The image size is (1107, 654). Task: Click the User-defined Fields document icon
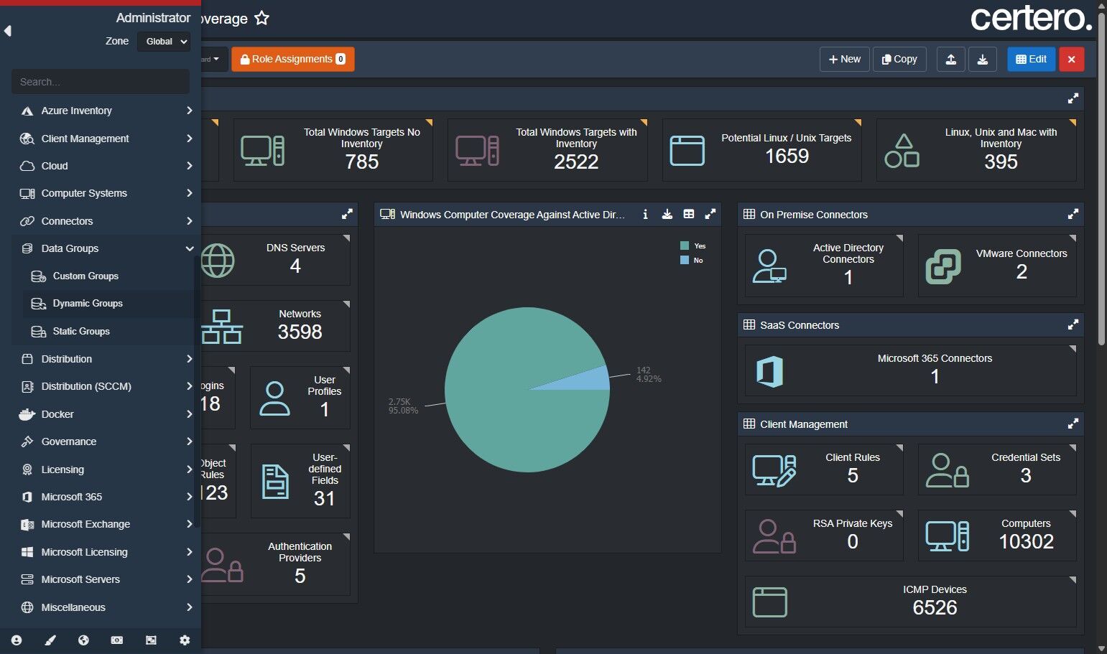tap(276, 482)
